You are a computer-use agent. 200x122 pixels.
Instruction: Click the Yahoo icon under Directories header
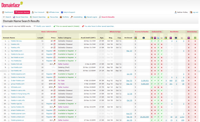click(x=189, y=38)
